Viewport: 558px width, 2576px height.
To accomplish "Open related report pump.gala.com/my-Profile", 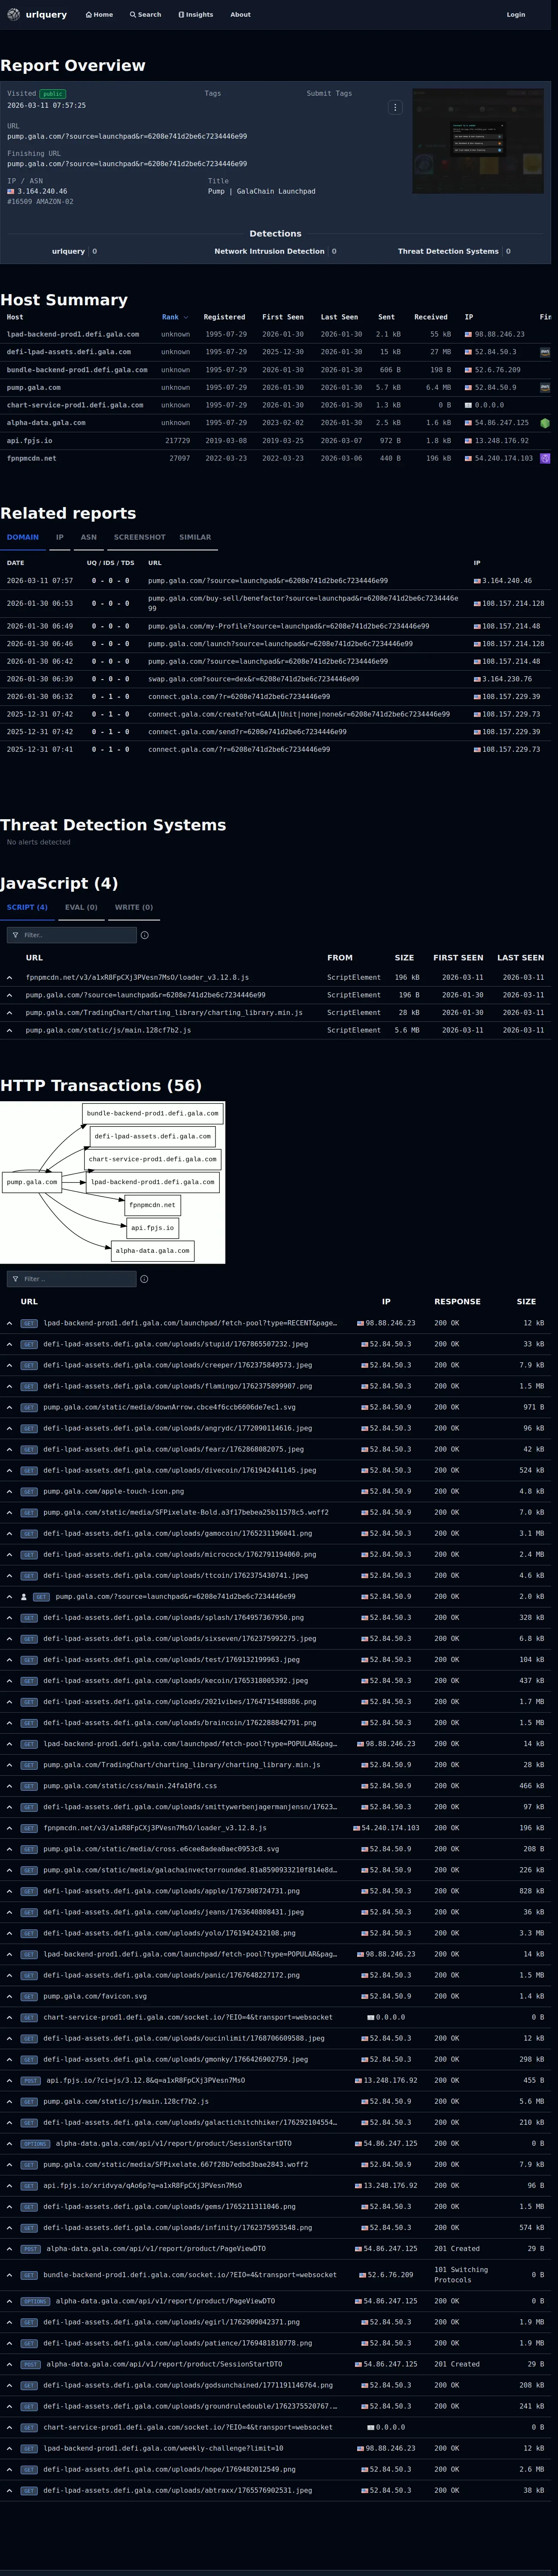I will click(288, 626).
